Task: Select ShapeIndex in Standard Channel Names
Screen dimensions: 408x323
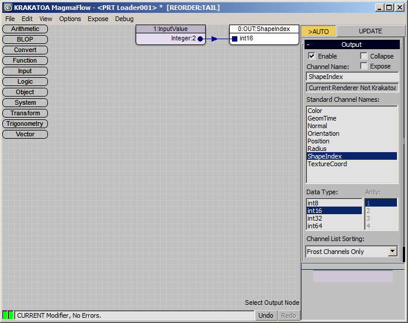Action: point(352,156)
